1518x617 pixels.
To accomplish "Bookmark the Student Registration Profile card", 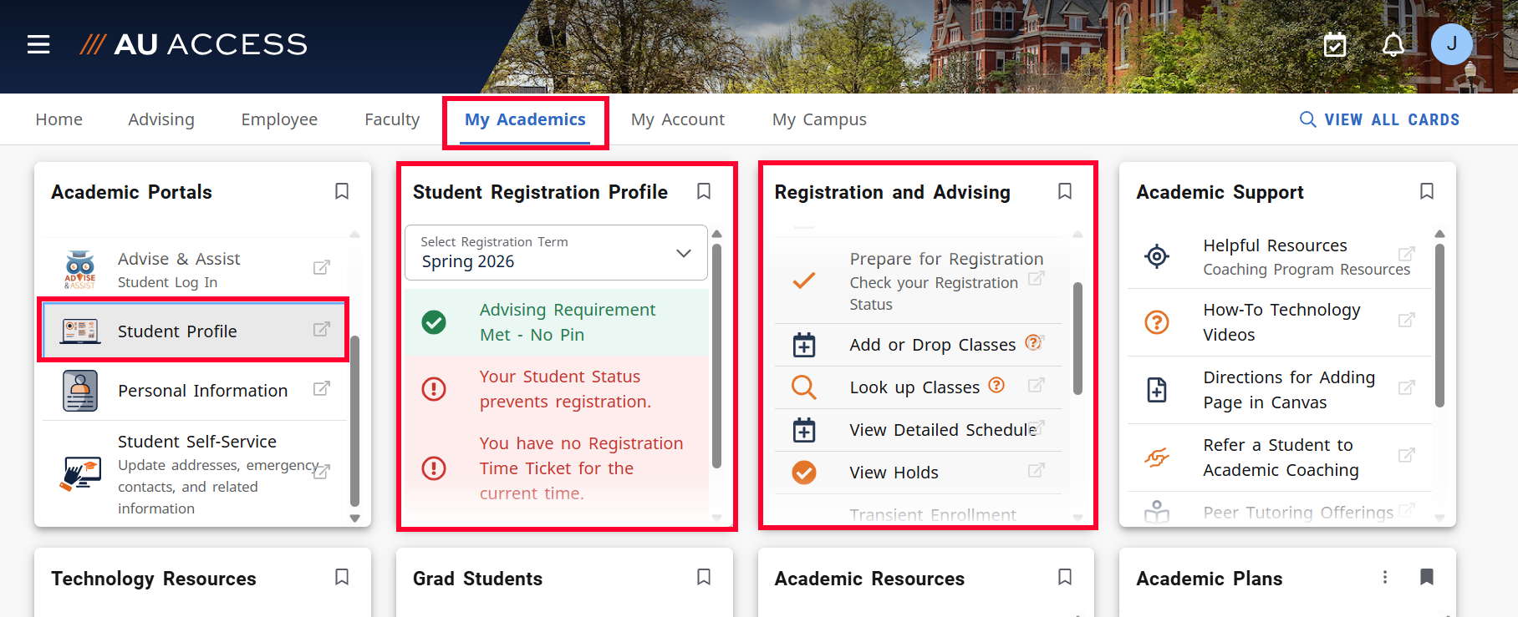I will (x=703, y=190).
